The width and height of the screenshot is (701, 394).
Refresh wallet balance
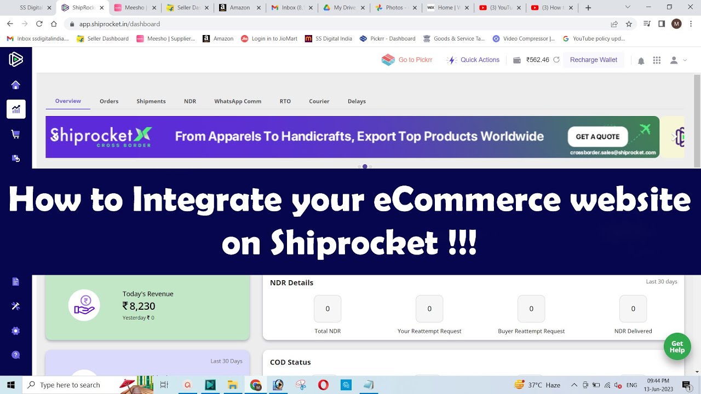[x=556, y=60]
